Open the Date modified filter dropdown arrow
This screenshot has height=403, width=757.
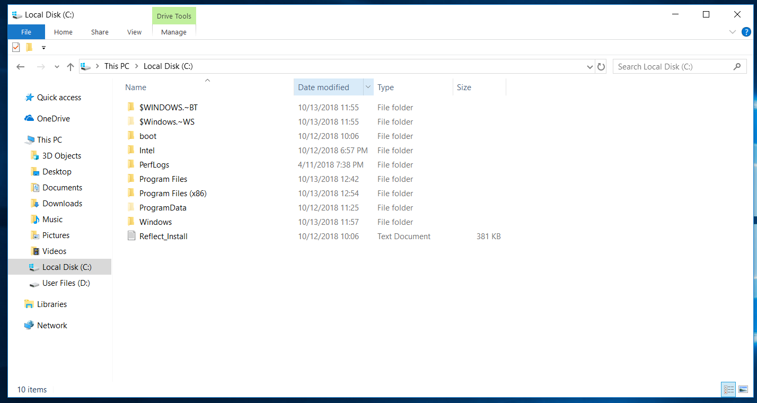[368, 87]
